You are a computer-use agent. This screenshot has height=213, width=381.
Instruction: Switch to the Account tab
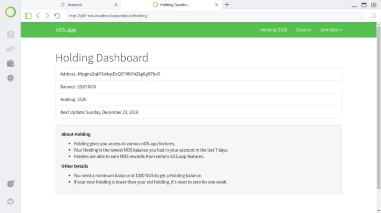(x=75, y=5)
